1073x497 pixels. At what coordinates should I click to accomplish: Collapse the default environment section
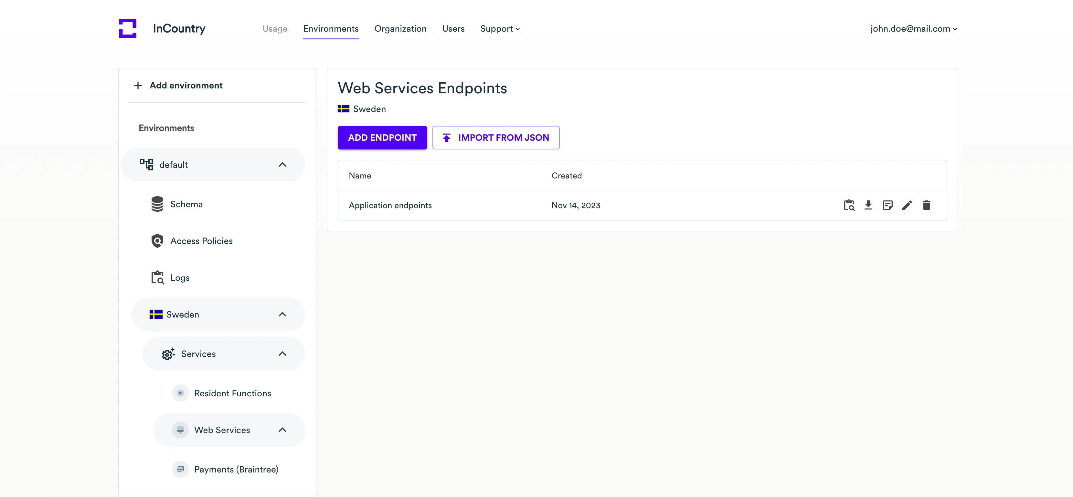282,165
